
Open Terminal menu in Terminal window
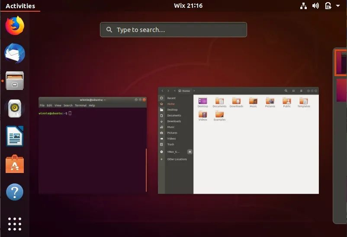[80, 106]
